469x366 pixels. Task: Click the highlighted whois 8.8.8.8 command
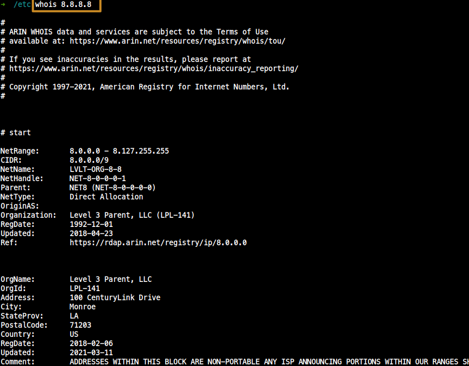66,6
